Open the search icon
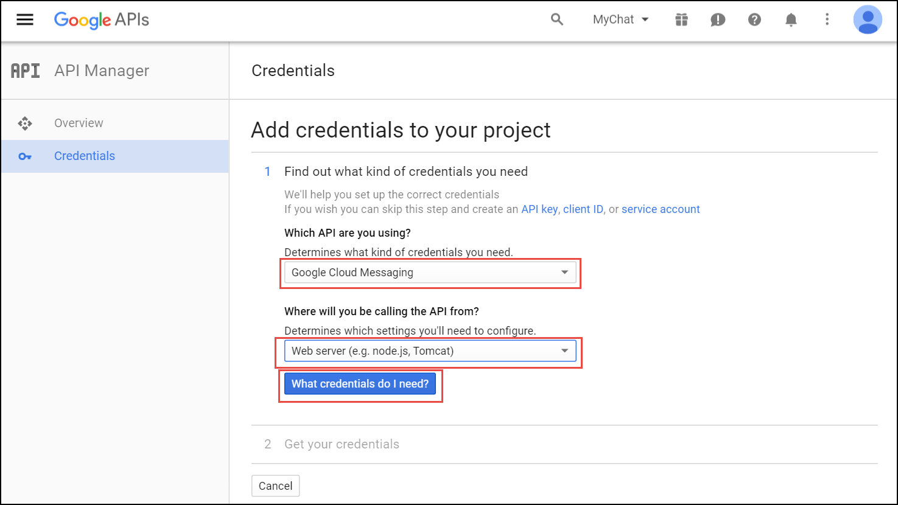The image size is (898, 505). point(556,19)
